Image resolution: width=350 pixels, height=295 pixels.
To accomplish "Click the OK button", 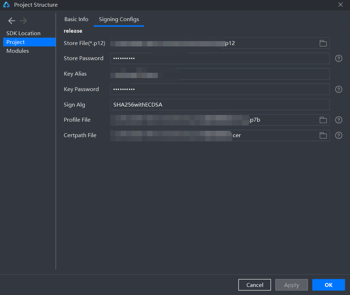I will click(x=328, y=285).
